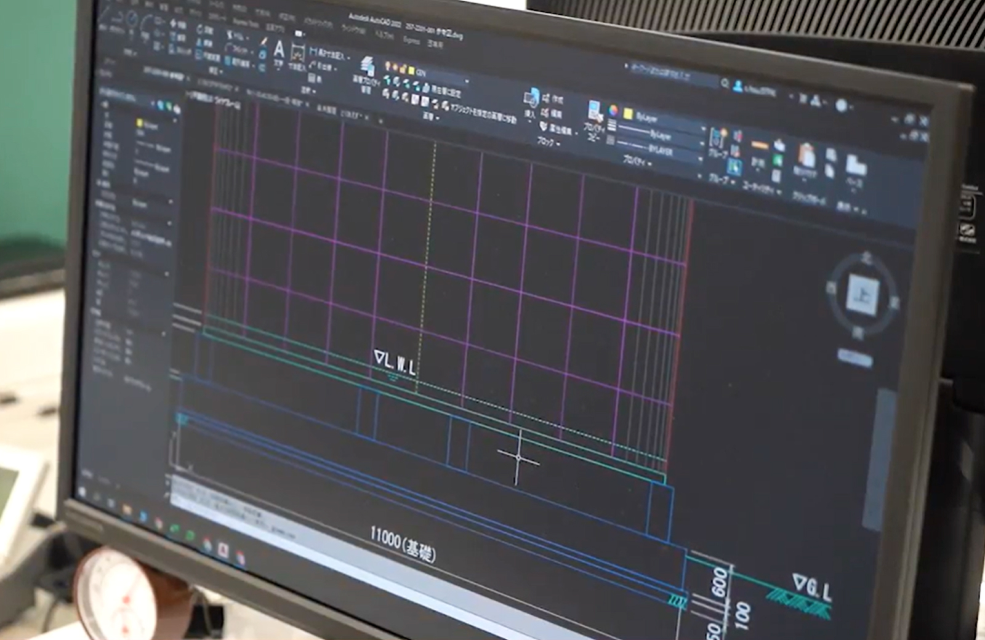This screenshot has height=640, width=985.
Task: Select the large A Text tool
Action: coord(279,49)
